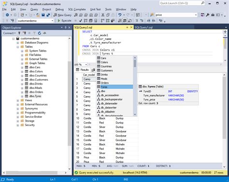
Task: Choose Orders in the autocomplete list
Action: coord(115,83)
